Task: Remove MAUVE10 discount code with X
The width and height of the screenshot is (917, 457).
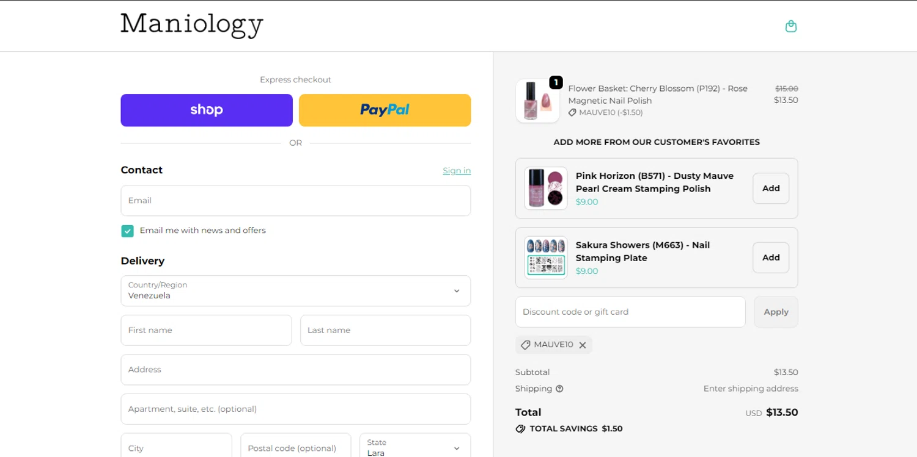Action: [x=583, y=345]
